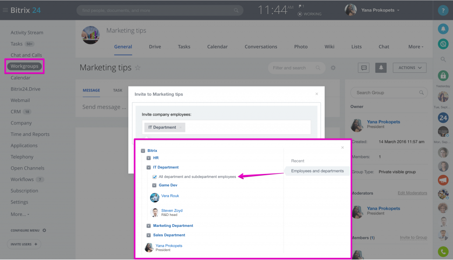
Task: Open the help question mark icon
Action: coord(443,11)
